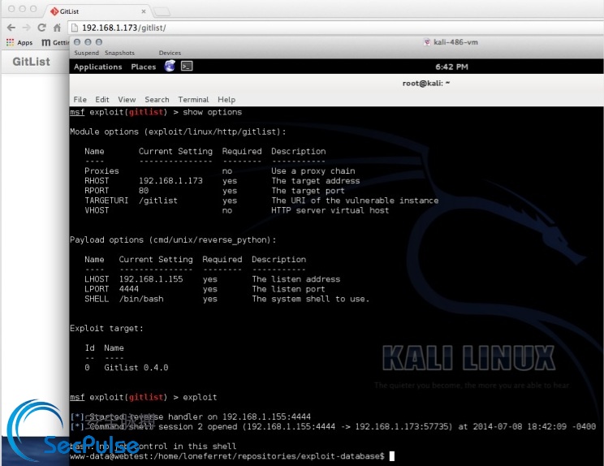Click the RPORT value 80
604x466 pixels.
coord(144,191)
